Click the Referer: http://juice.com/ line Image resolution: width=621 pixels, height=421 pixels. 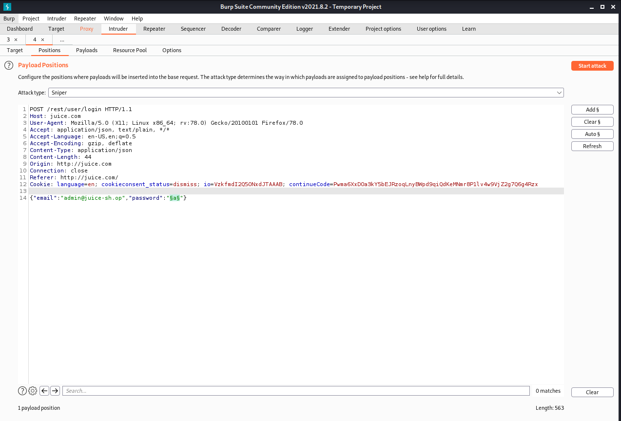(74, 177)
